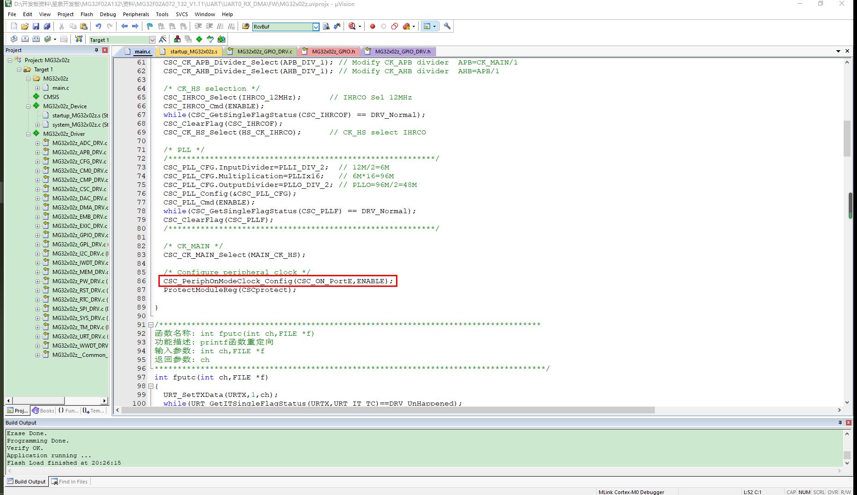Pin the Project panel with autohide pin

click(x=96, y=50)
